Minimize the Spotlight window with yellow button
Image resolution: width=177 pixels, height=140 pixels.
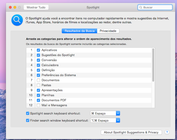click(x=15, y=7)
